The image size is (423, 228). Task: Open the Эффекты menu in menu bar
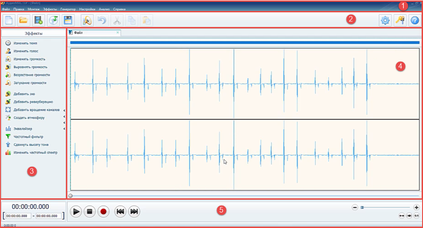[50, 9]
